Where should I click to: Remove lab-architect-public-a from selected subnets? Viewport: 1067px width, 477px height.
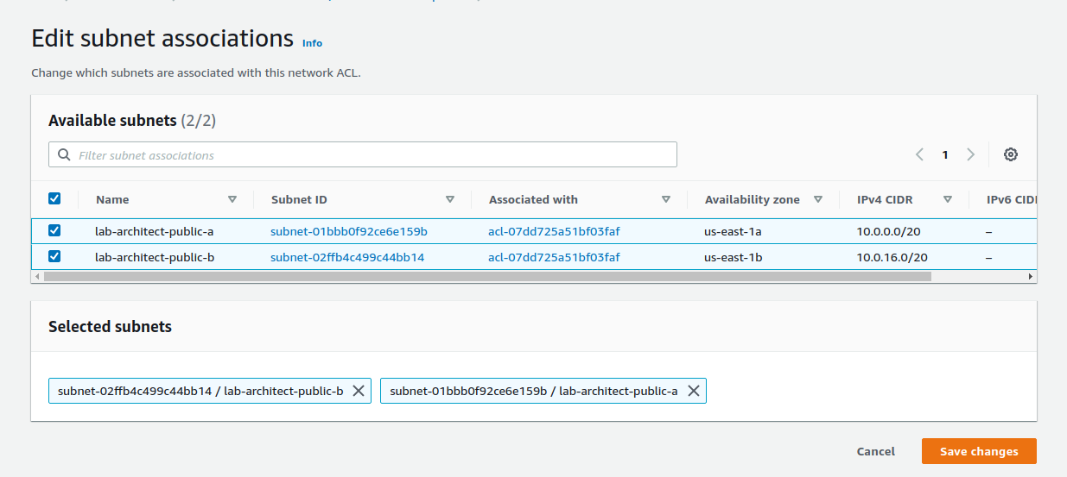(693, 391)
